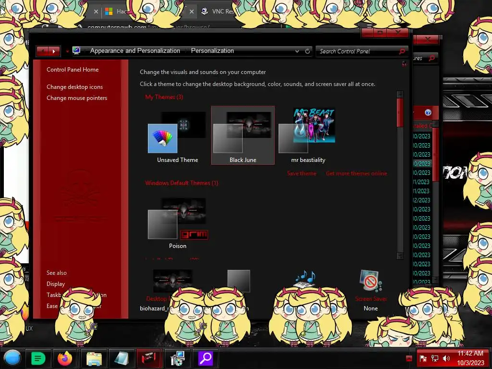The image size is (492, 369).
Task: Switch to the VNC Res browser tab
Action: (x=219, y=12)
